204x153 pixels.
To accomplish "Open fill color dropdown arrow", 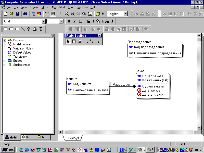I will click(x=103, y=21).
